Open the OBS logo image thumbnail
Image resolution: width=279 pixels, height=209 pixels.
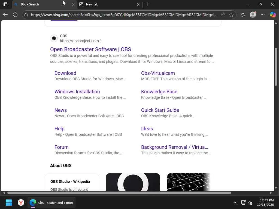pos(133,182)
